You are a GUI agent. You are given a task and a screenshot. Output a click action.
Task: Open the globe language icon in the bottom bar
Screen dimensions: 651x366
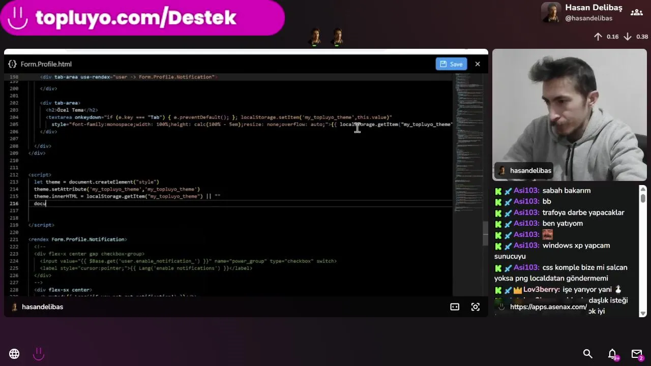(x=14, y=354)
